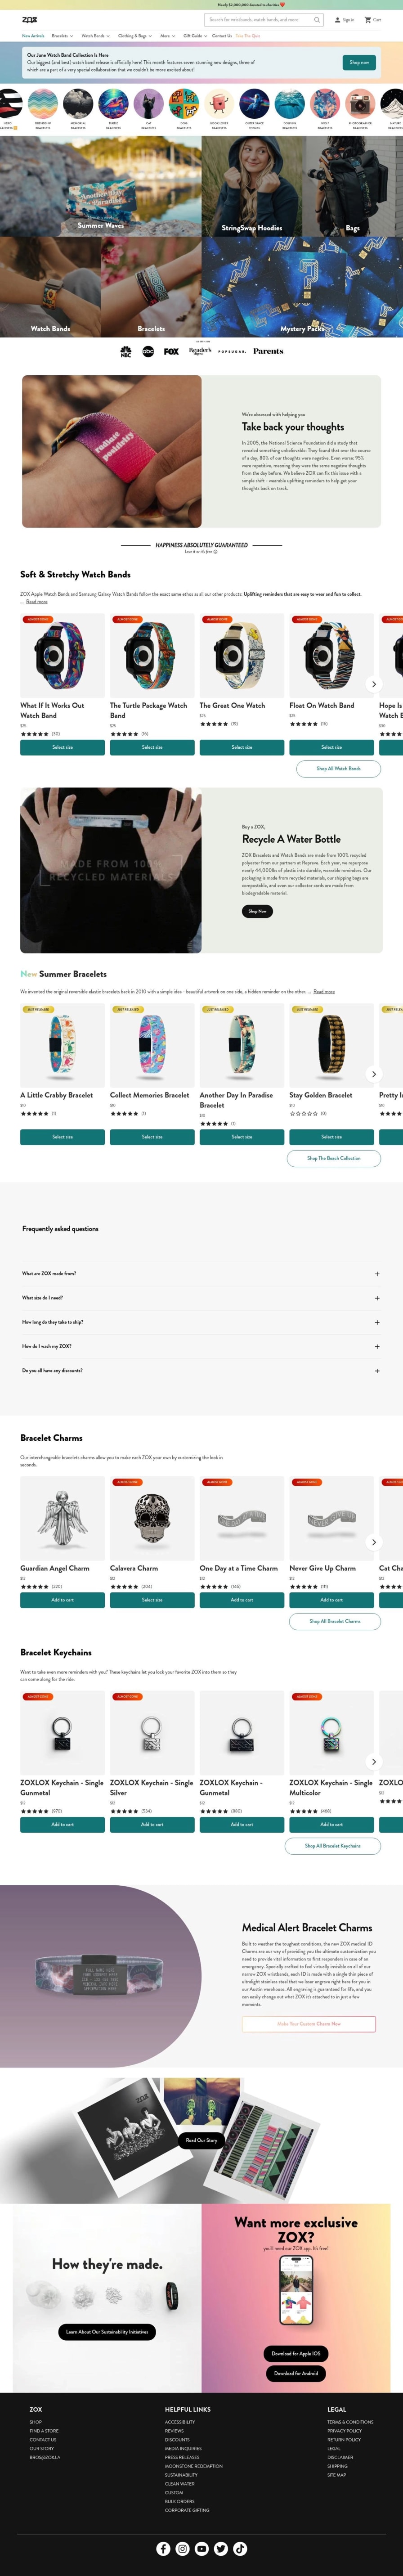Select size for What If It Works Out band
The width and height of the screenshot is (403, 2576).
click(x=62, y=747)
